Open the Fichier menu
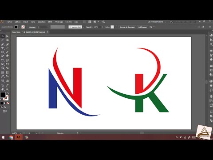213x160 pixels. tap(9, 22)
